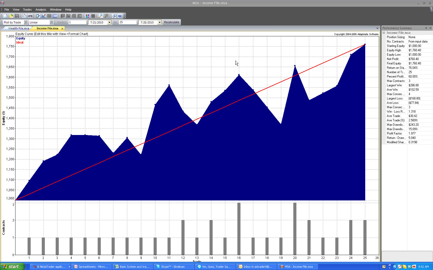Select the Income File.msa document tab
The image size is (433, 270).
click(x=47, y=28)
